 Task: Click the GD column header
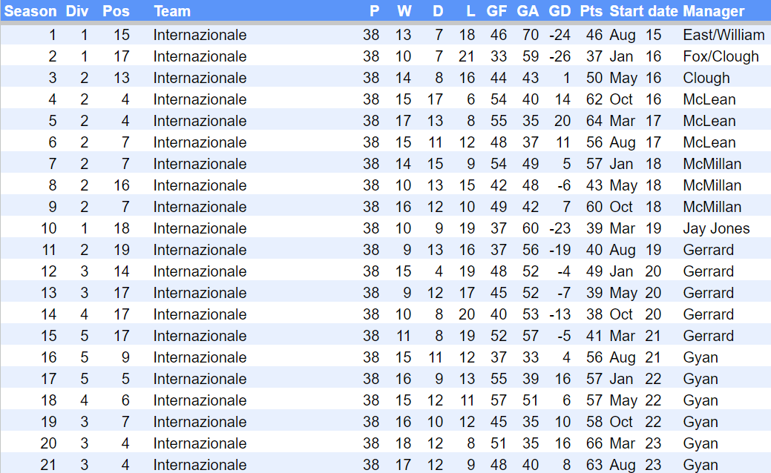pyautogui.click(x=560, y=11)
